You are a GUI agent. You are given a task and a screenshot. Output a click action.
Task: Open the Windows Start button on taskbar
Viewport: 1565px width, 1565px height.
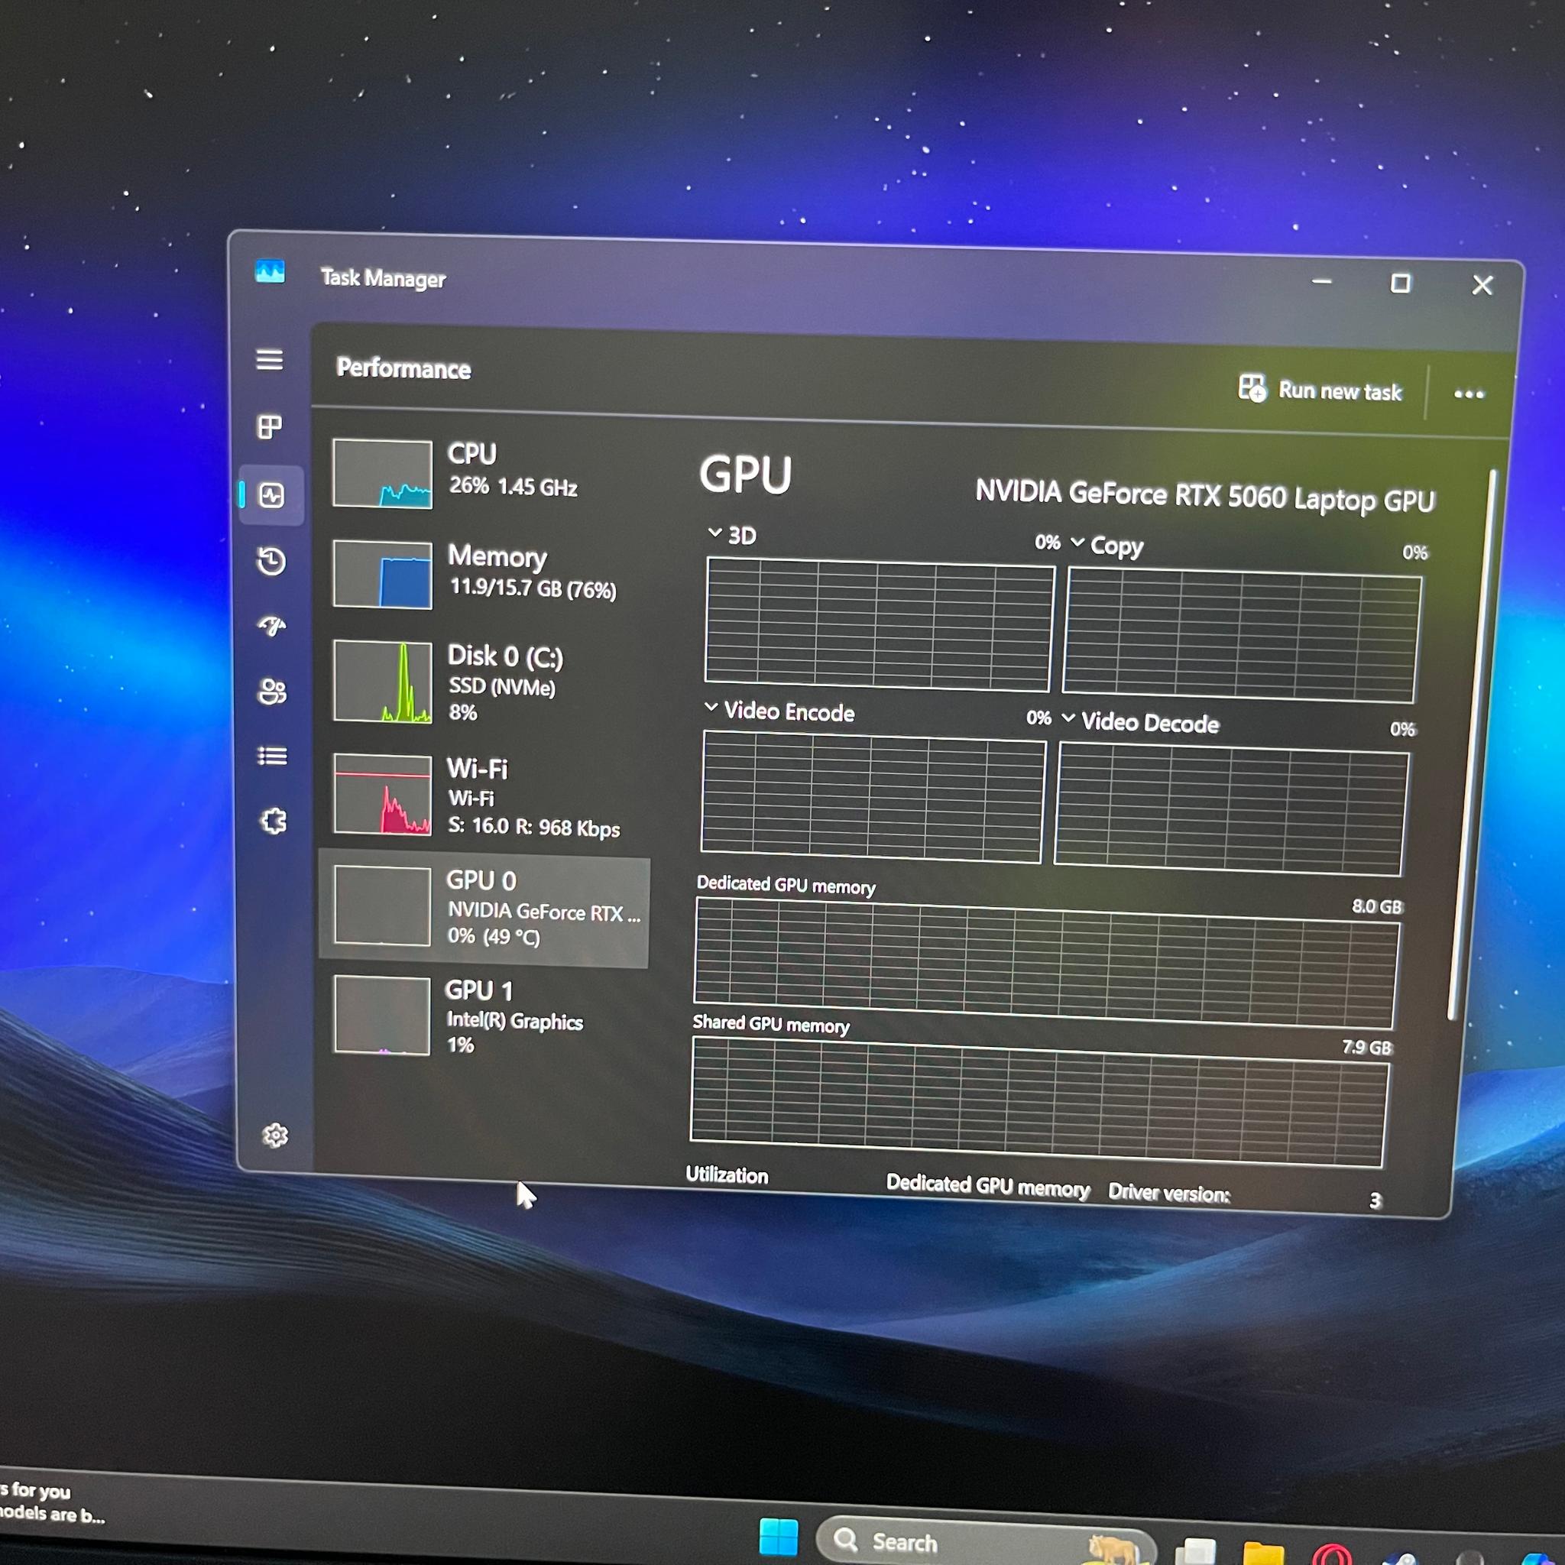pos(779,1537)
